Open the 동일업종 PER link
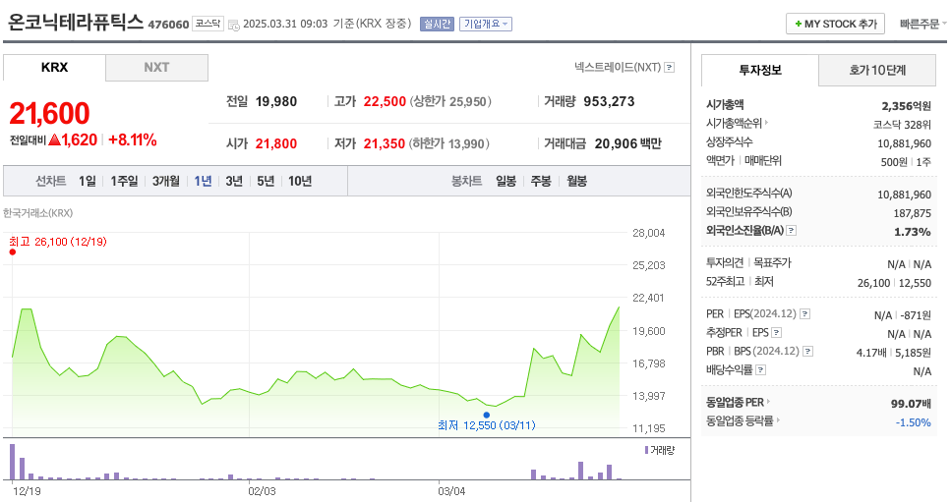 pos(735,402)
